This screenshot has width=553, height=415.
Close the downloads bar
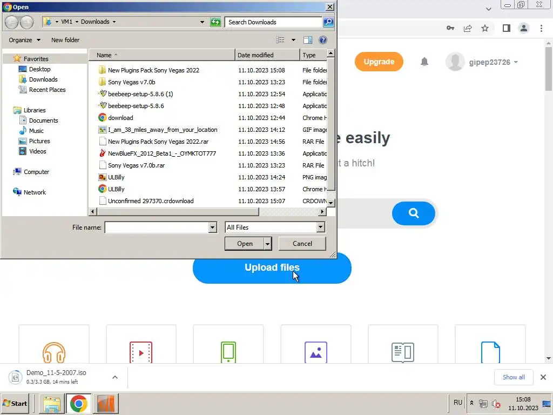pos(543,377)
